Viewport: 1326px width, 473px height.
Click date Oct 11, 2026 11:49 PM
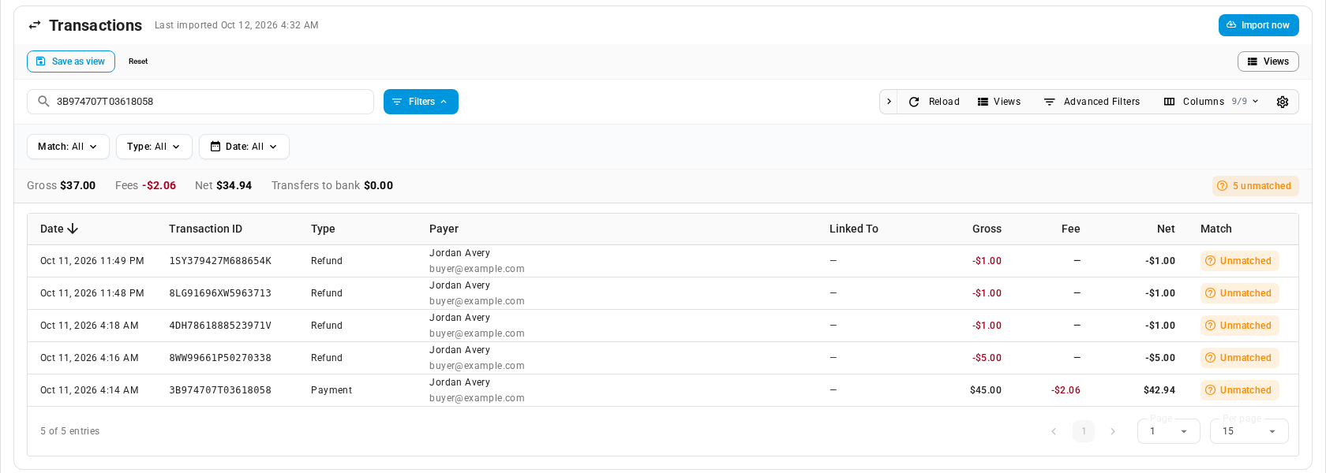pyautogui.click(x=92, y=261)
